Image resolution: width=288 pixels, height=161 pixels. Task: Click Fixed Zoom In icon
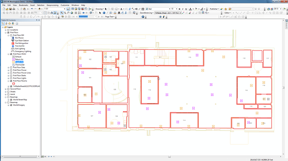[76, 13]
